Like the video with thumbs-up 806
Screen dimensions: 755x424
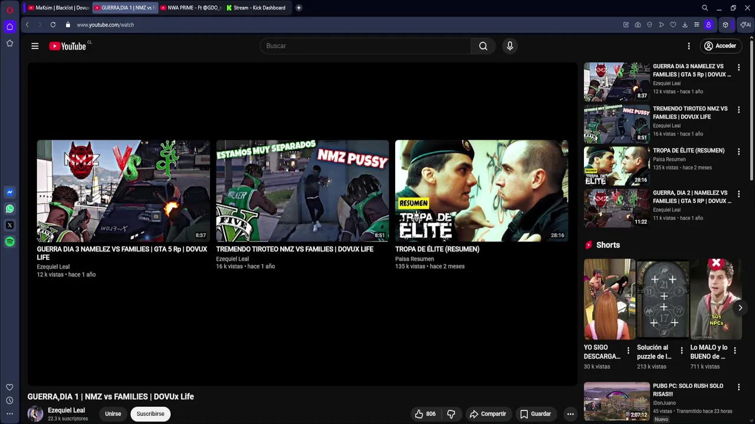[x=425, y=414]
